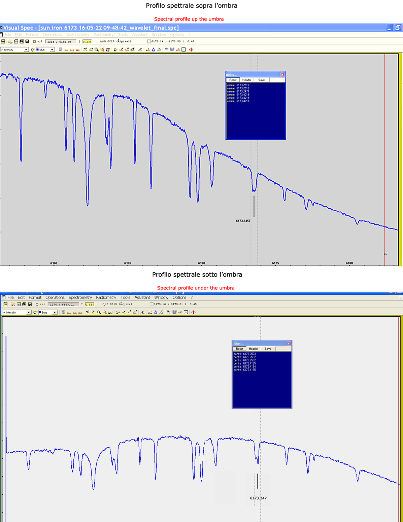Click the blue water drop icon in lower toolbar
Image resolution: width=403 pixels, height=522 pixels.
click(x=156, y=312)
